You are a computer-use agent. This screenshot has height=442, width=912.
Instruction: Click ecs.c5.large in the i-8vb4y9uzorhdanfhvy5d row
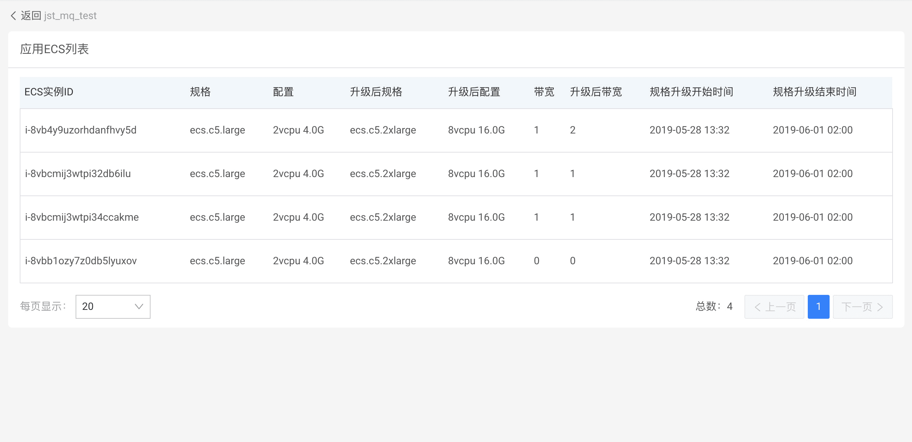(x=217, y=130)
